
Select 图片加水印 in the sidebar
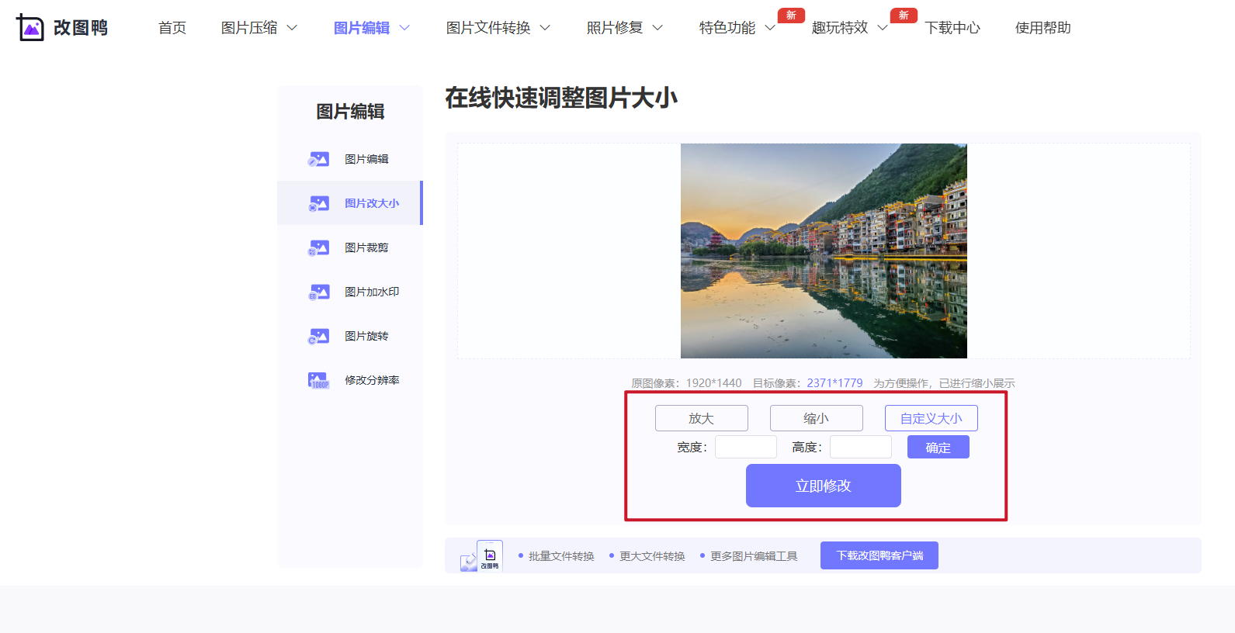pos(350,292)
